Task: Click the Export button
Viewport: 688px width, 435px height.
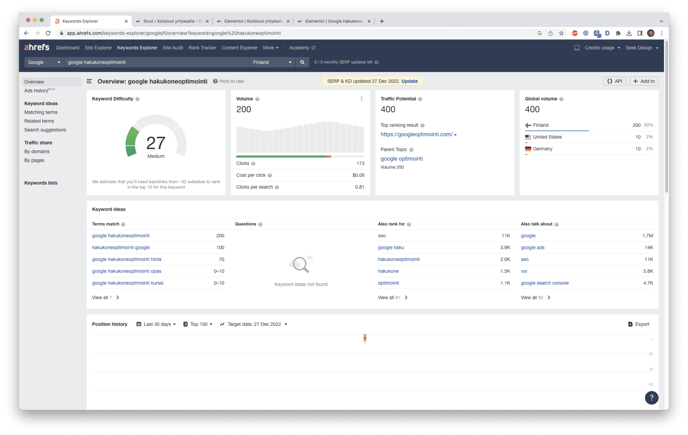Action: [x=638, y=324]
